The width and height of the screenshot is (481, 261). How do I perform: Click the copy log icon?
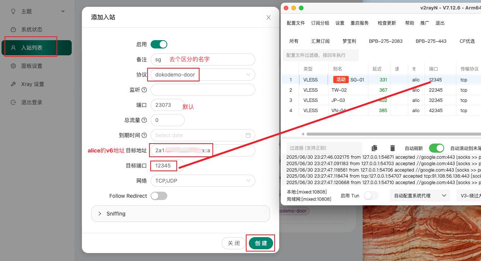pyautogui.click(x=374, y=148)
